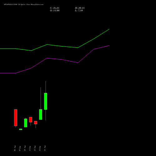This screenshot has height=156, width=156.
Task: Select the small green 07 Aug candlestick
Action: coord(21,129)
